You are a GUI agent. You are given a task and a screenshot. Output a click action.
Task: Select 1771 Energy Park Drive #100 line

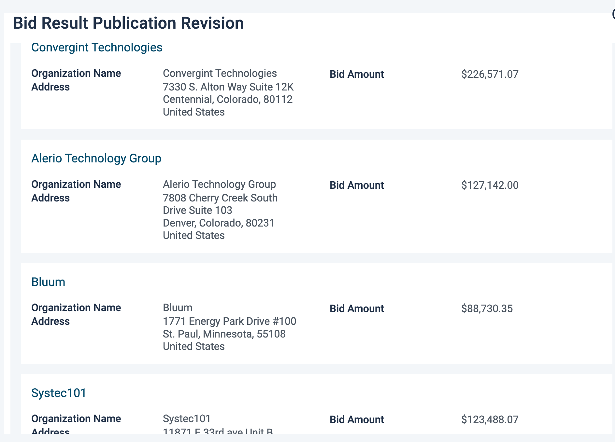coord(230,321)
